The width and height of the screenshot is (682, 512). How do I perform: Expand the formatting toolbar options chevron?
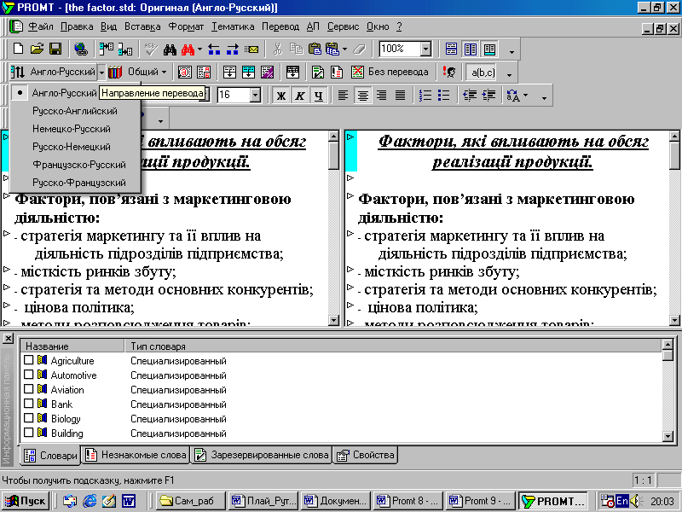tap(544, 98)
